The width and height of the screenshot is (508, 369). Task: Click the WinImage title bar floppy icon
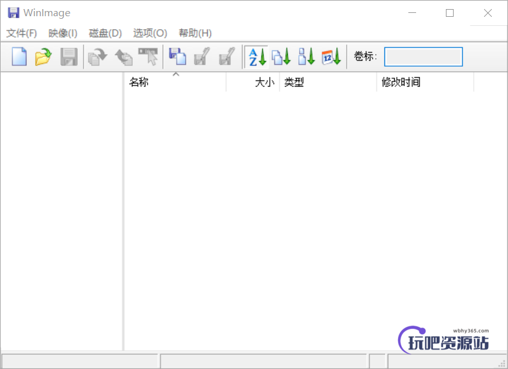coord(14,13)
